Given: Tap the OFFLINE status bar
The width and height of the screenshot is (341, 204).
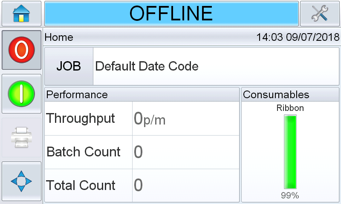Looking at the screenshot, I should point(171,14).
